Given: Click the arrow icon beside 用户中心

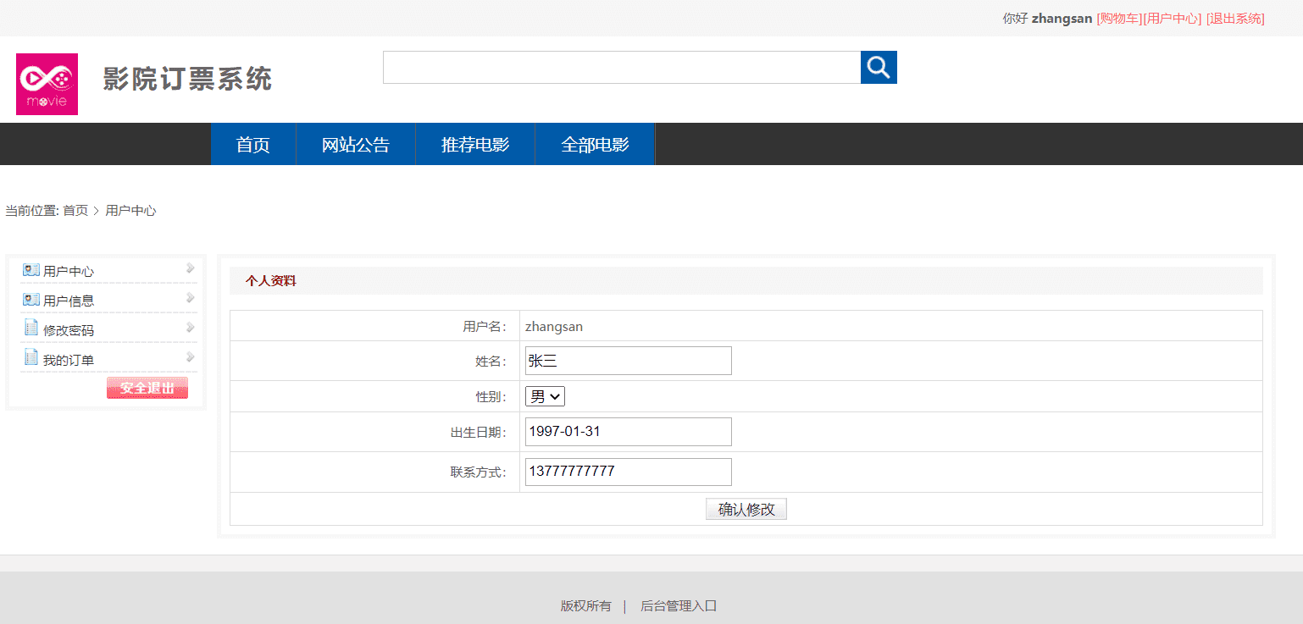Looking at the screenshot, I should pyautogui.click(x=191, y=268).
